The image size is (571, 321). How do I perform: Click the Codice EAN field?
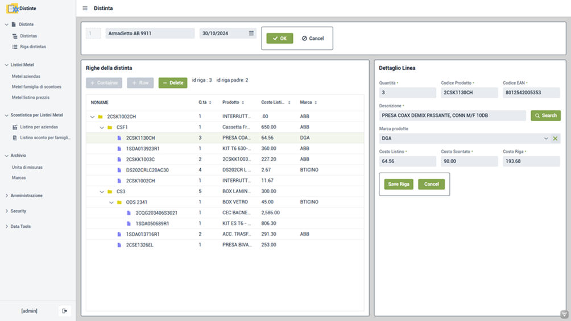pyautogui.click(x=531, y=93)
